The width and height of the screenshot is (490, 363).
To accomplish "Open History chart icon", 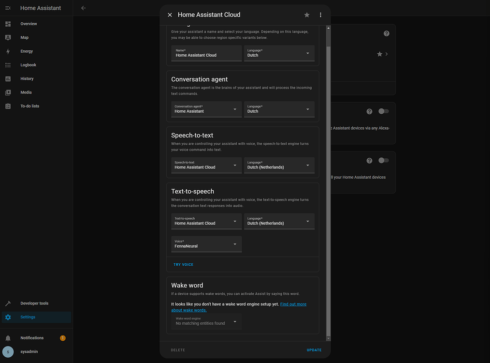I will coord(8,79).
